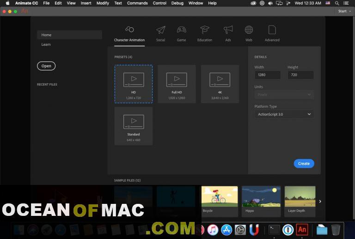
Task: Select the Education graduation cap icon
Action: 205,30
